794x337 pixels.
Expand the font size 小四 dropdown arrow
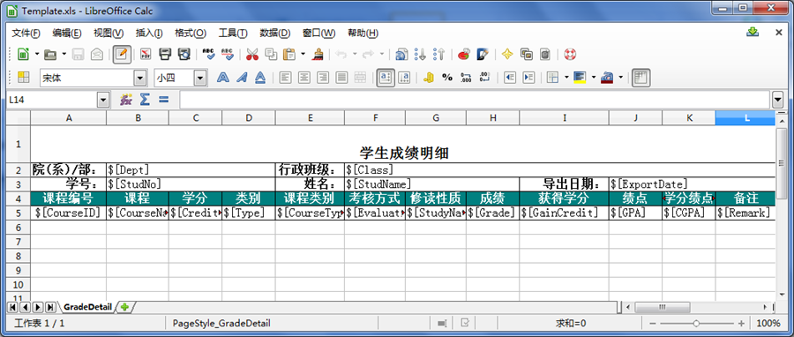tap(201, 78)
